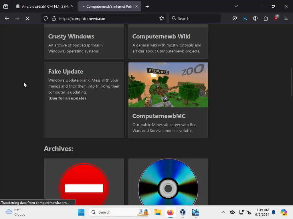Switch to the Android x86/x64 CM 14.1 tab

coord(45,7)
